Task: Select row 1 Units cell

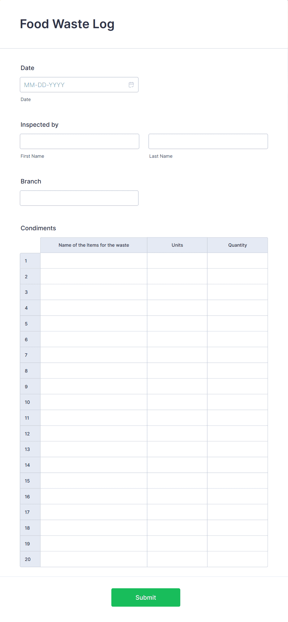Action: (177, 261)
